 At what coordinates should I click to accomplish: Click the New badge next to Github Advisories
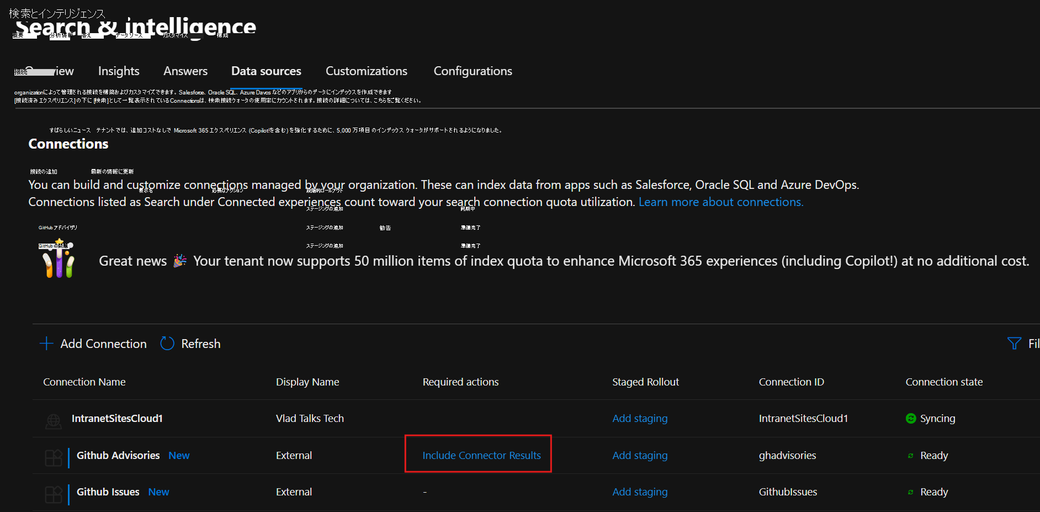[179, 456]
